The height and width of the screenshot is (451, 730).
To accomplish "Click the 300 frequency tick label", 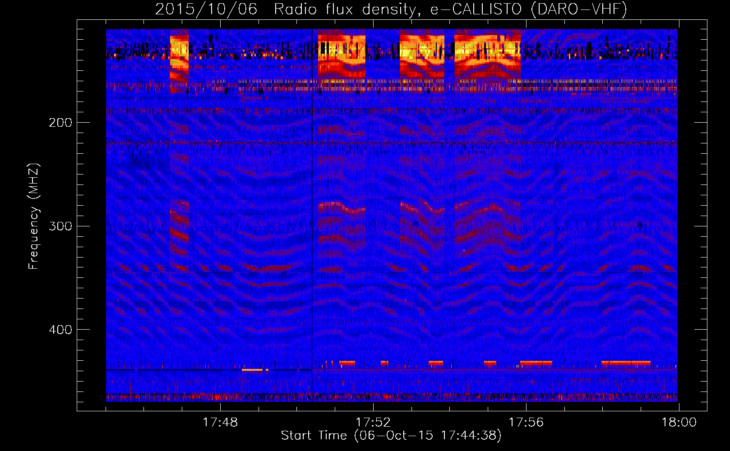I will pos(60,226).
